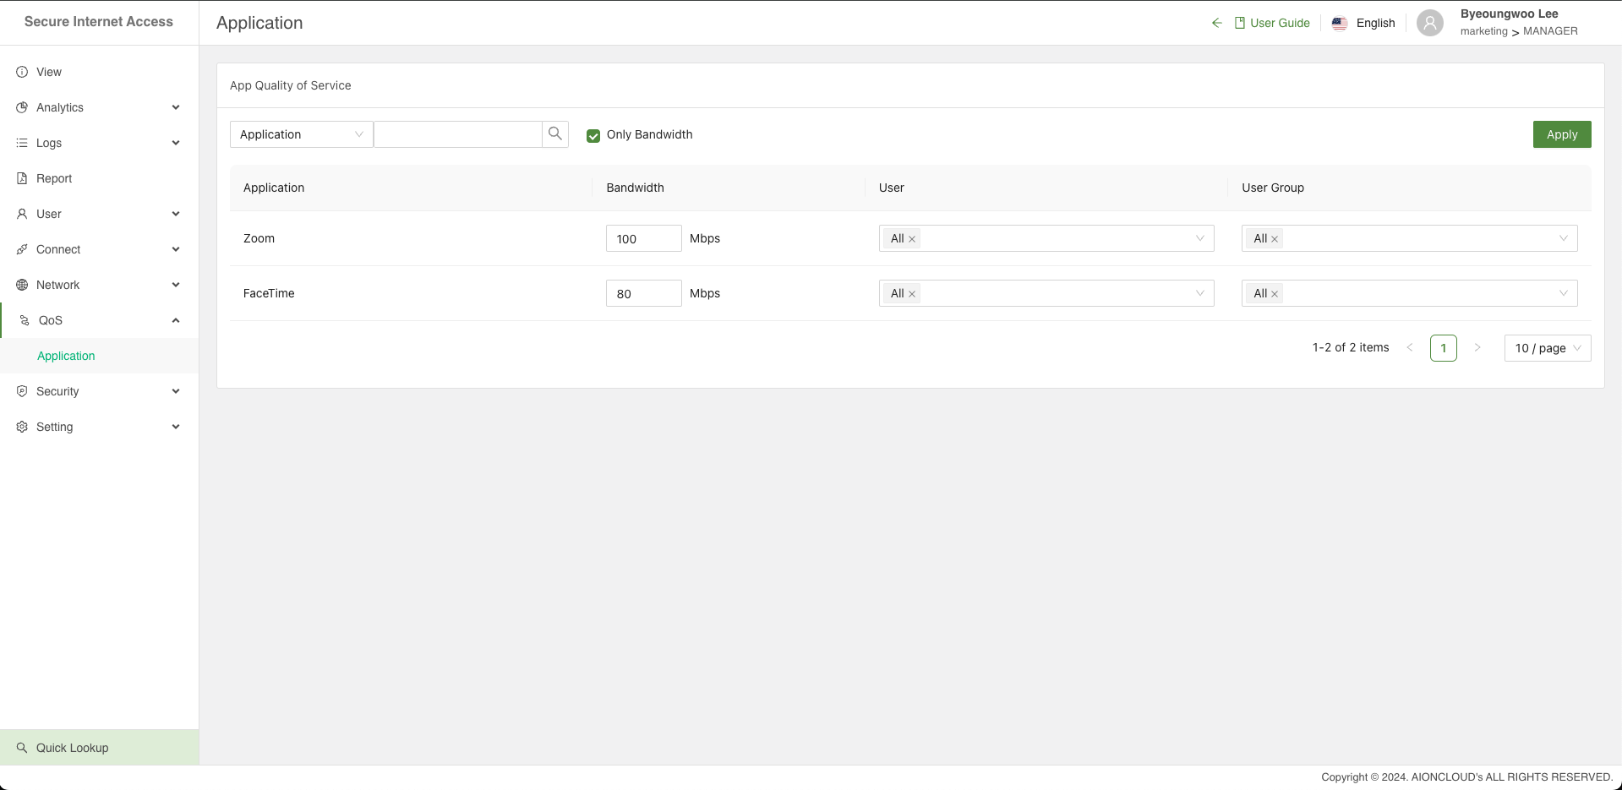Click the Byeoungwoo Lee profile name
The height and width of the screenshot is (790, 1622).
click(1509, 14)
